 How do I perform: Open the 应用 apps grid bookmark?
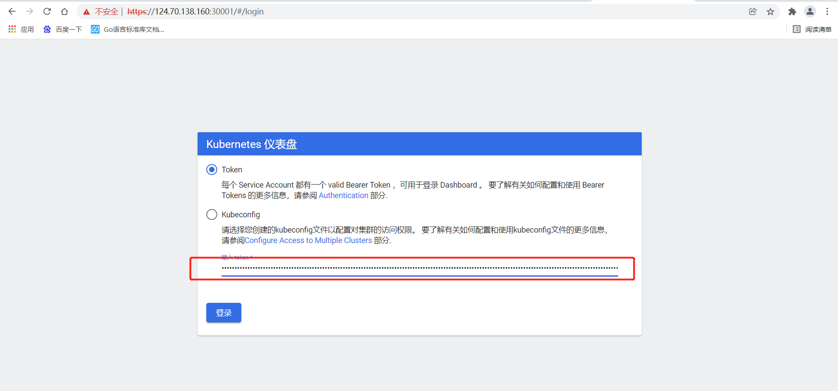point(21,29)
